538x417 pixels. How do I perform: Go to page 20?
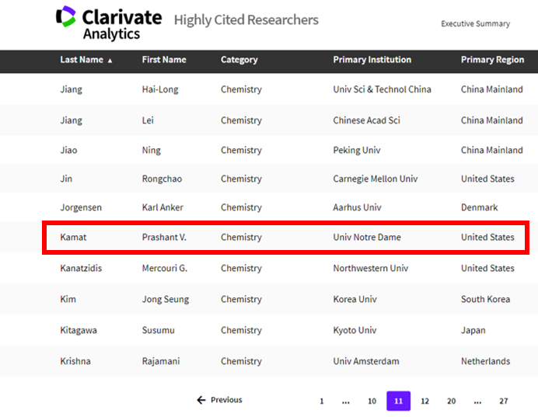point(451,401)
